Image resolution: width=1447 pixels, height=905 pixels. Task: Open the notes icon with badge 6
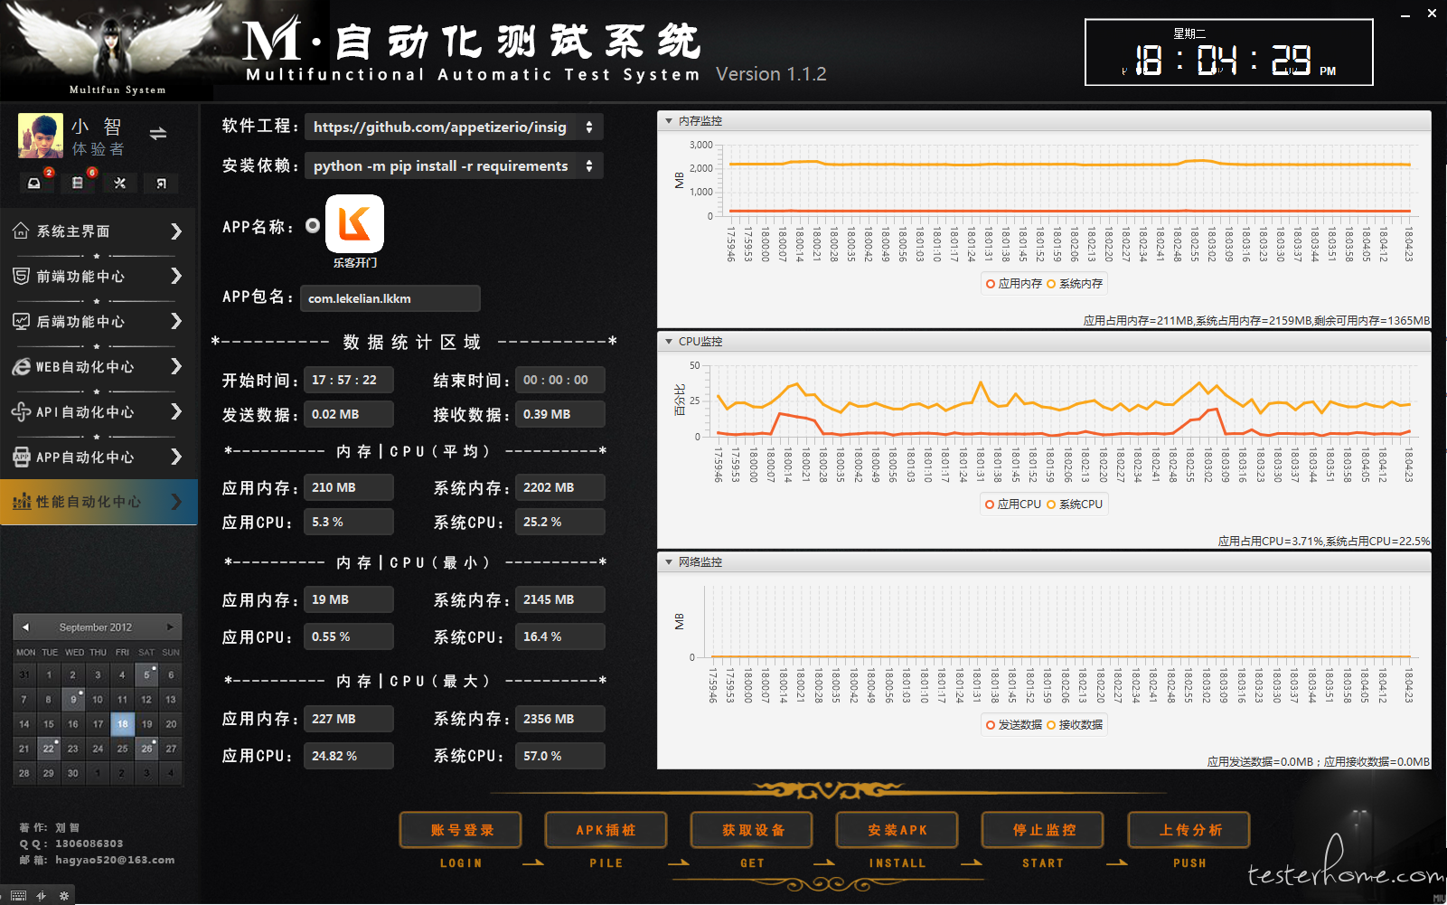click(78, 184)
